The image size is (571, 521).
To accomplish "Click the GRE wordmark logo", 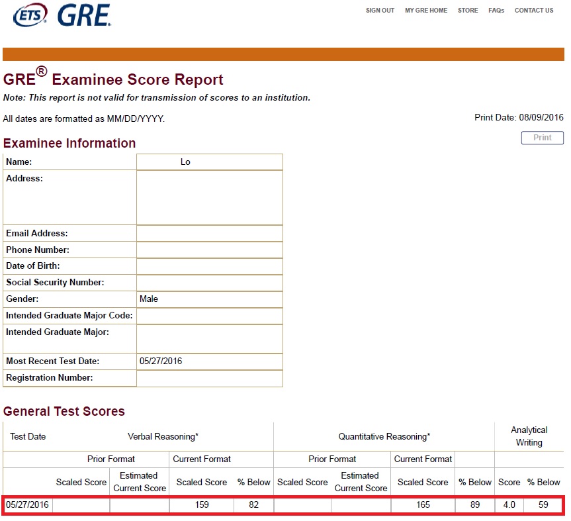I will pyautogui.click(x=84, y=15).
